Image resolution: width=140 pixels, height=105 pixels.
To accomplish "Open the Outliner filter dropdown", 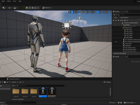I will tap(115, 15).
